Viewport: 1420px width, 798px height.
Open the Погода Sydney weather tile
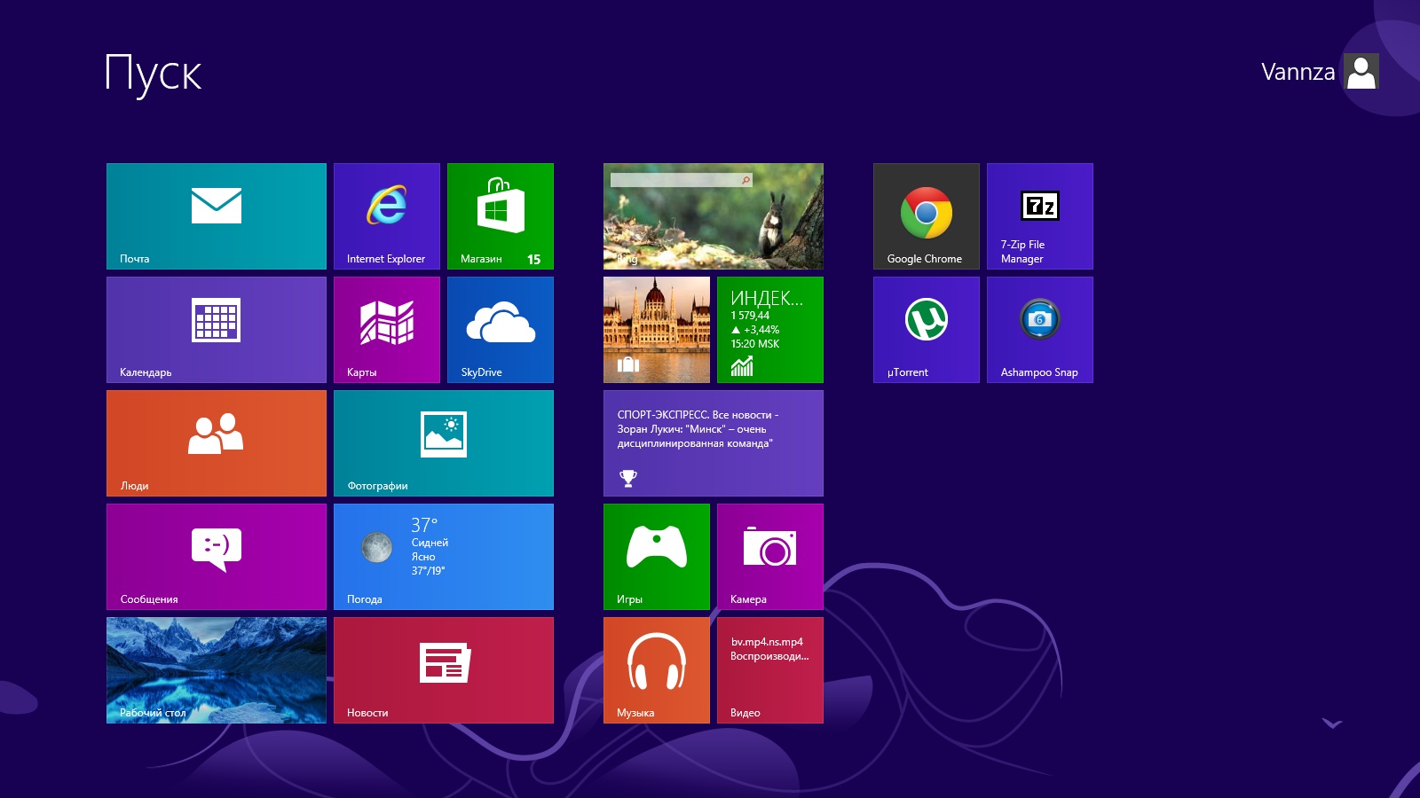point(443,556)
